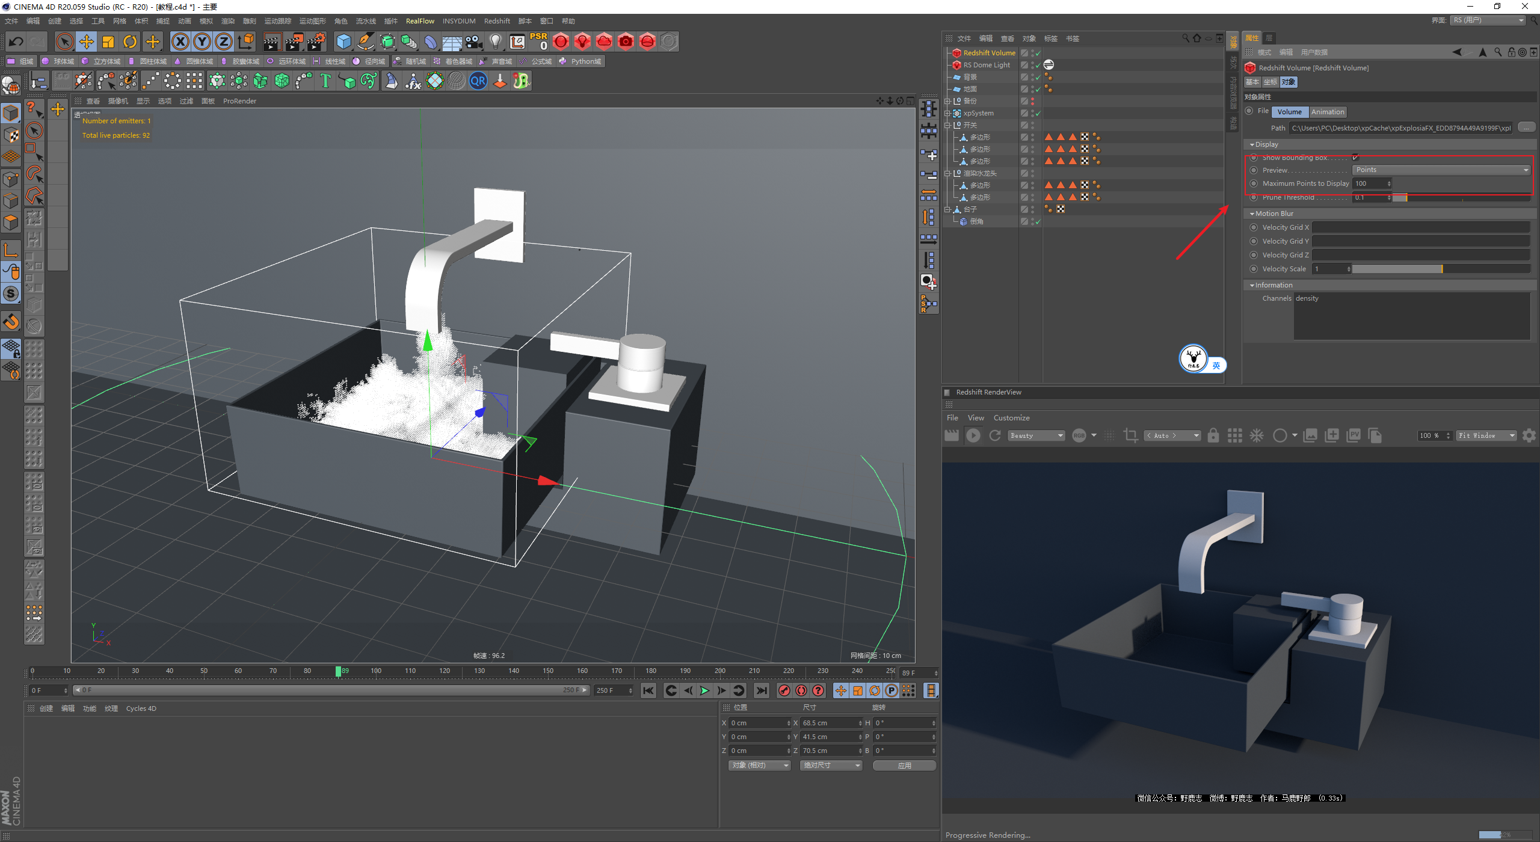Viewport: 1540px width, 842px height.
Task: Click the Python域 field button
Action: tap(581, 61)
